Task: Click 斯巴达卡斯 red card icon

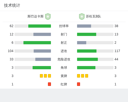Action: [49, 84]
